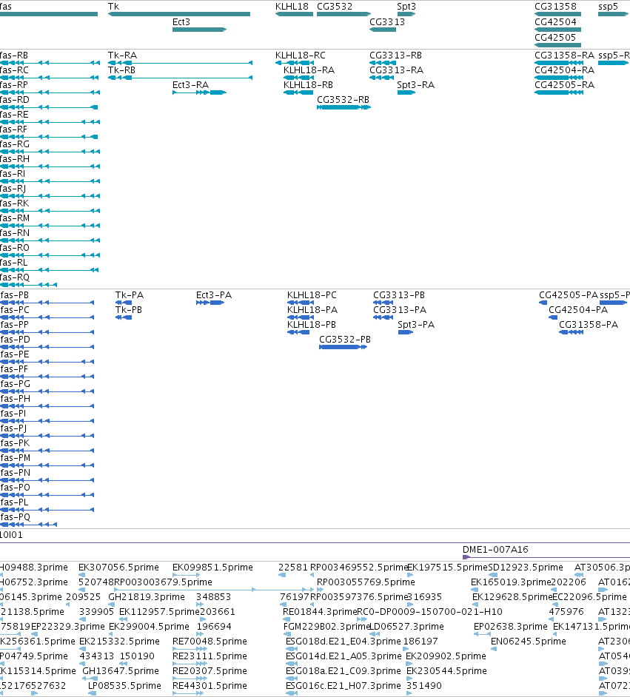Click the EN06245.5prime EST label
The width and height of the screenshot is (630, 697).
528,642
